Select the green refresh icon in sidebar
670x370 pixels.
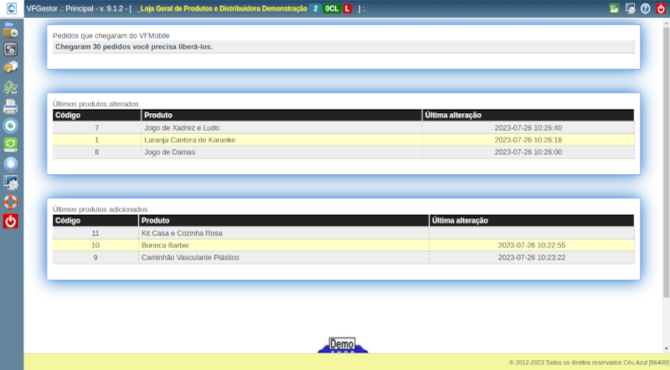[x=11, y=144]
